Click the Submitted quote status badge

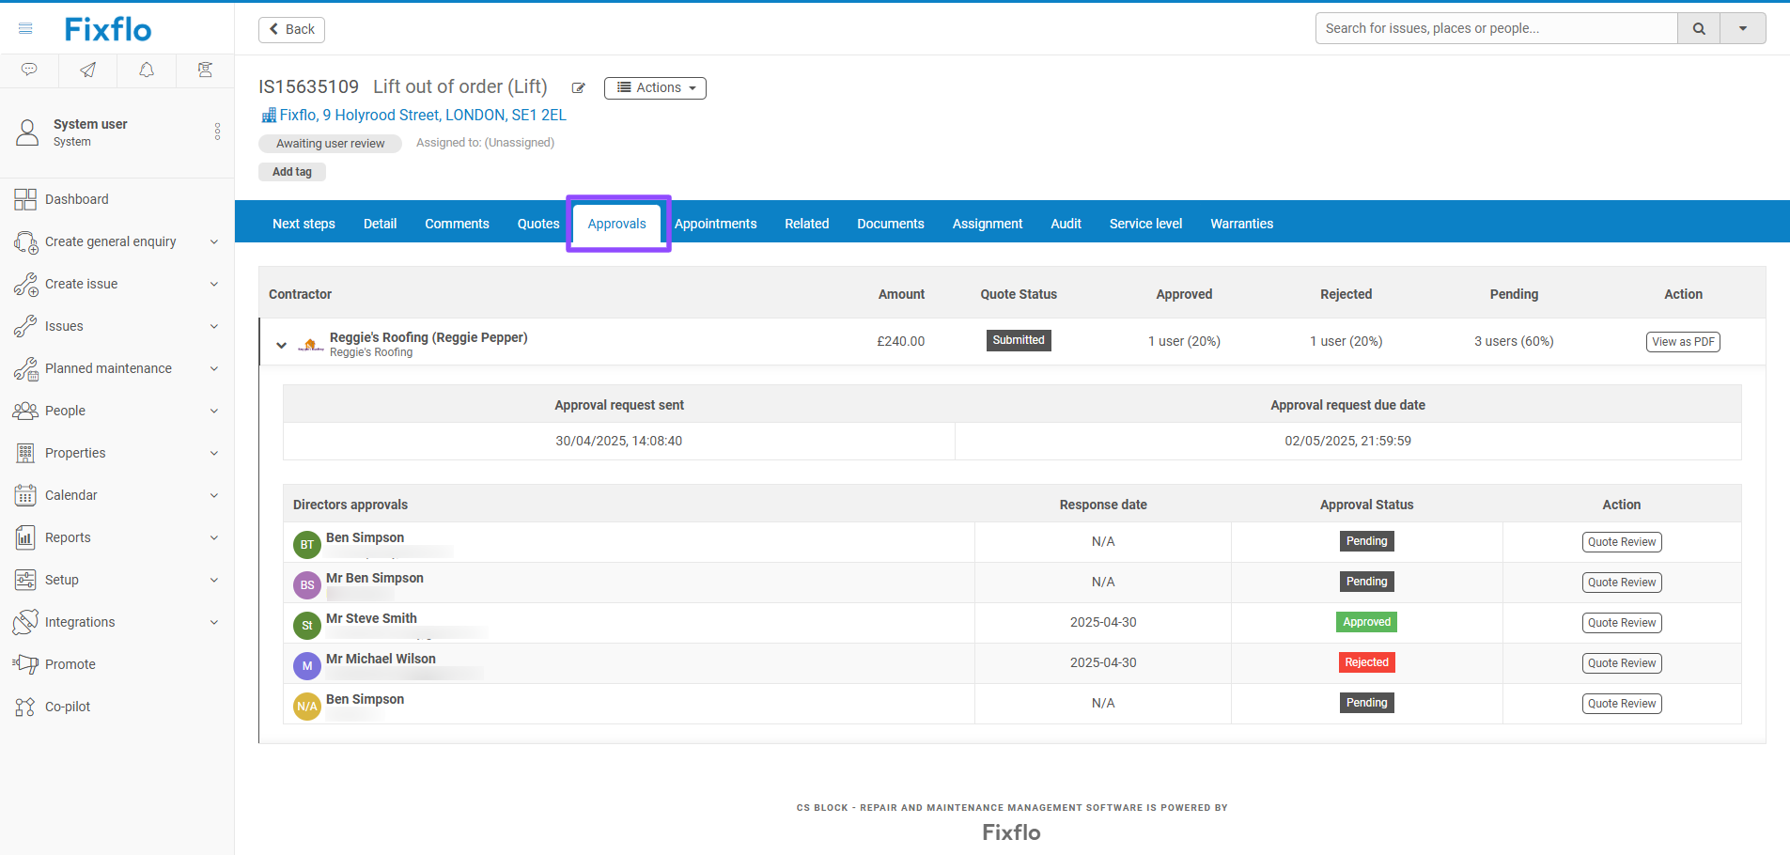pos(1019,340)
